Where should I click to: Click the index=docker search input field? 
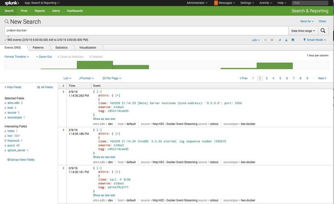pos(146,31)
